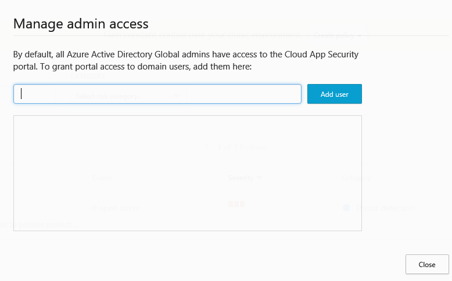Click the Manage admin access heading
Screen dimensions: 452x281
81,24
